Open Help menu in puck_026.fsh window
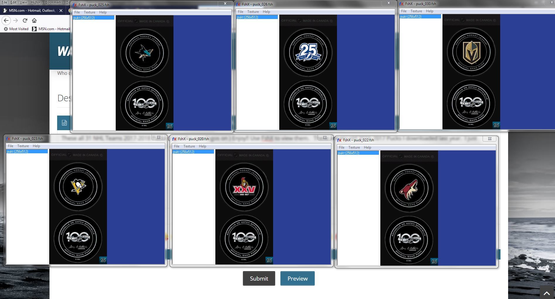The width and height of the screenshot is (555, 299). pyautogui.click(x=266, y=12)
